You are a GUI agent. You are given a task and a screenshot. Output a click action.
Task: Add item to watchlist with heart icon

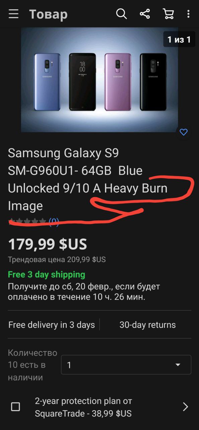pos(184,132)
